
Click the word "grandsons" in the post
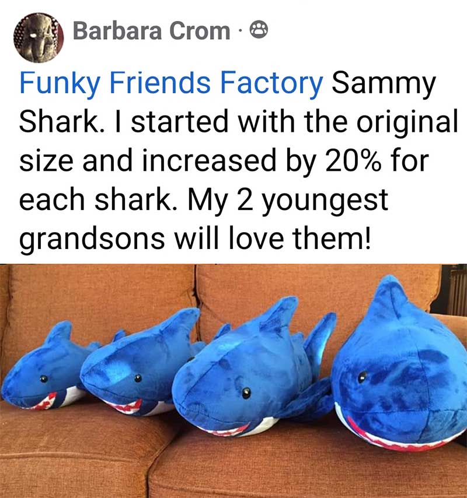(x=92, y=239)
